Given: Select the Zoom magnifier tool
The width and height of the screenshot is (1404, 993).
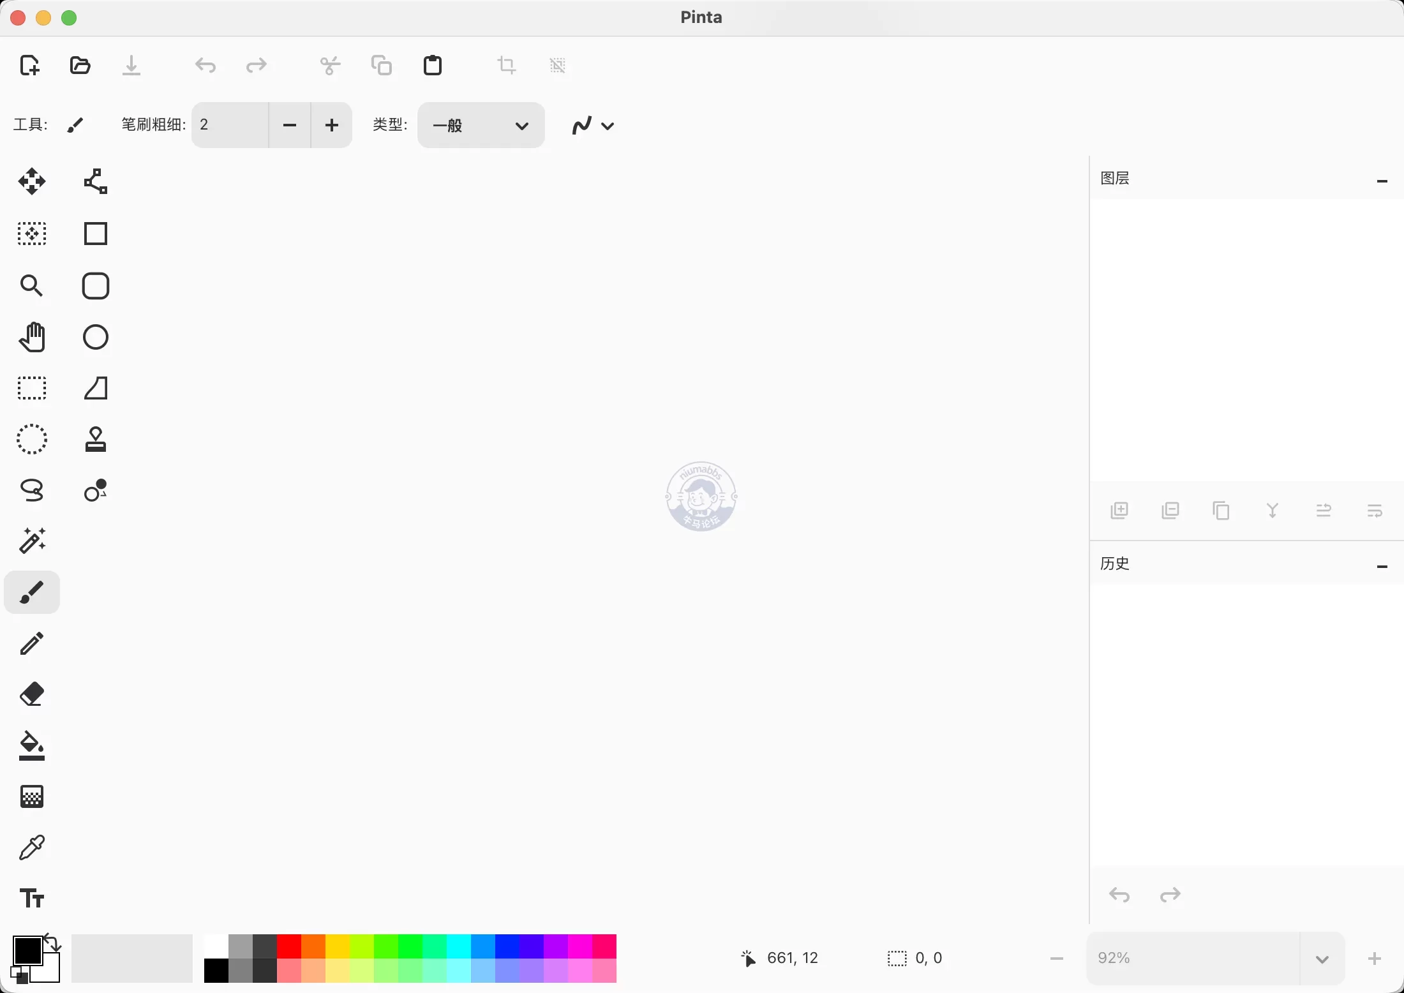Looking at the screenshot, I should coord(32,286).
